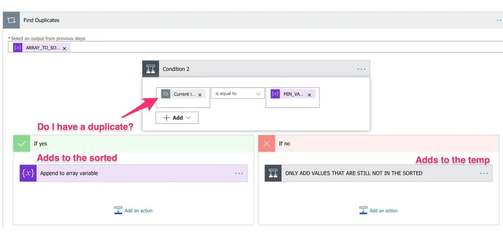Image resolution: width=503 pixels, height=237 pixels.
Task: Click the ARRAY_TO_SO... variable icon
Action: tap(18, 48)
